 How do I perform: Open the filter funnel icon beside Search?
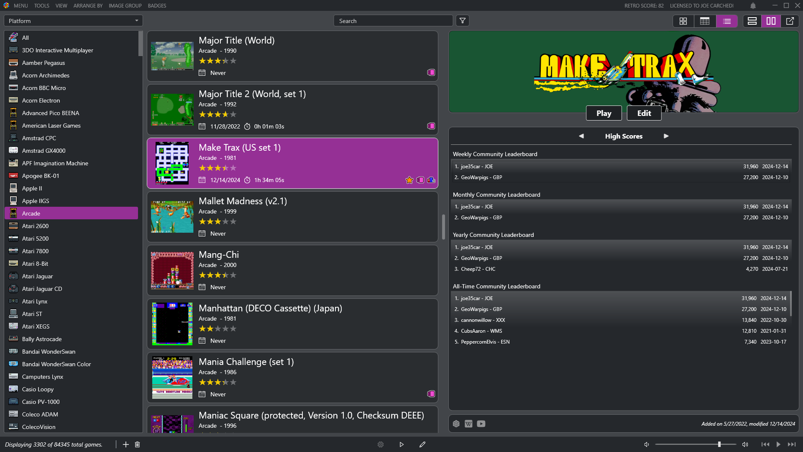[463, 21]
